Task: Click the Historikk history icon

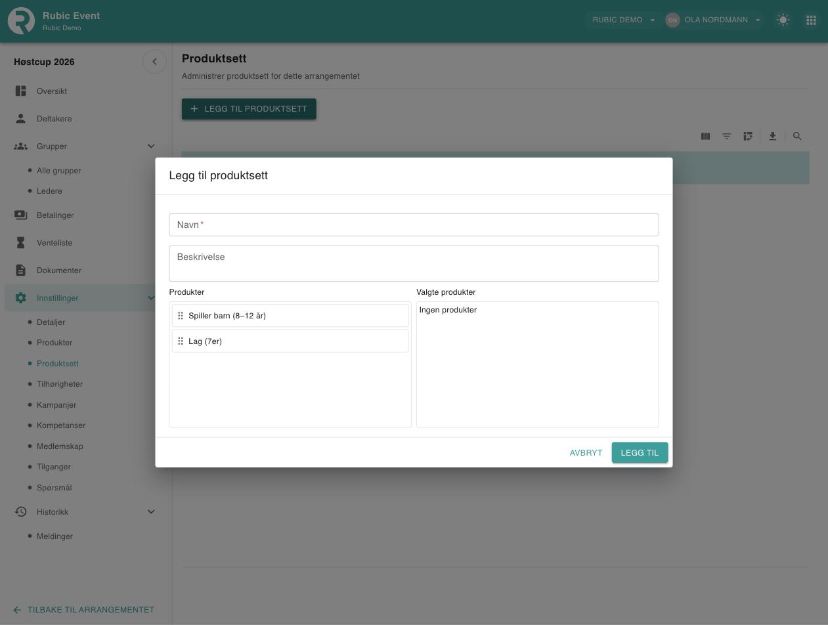Action: (x=21, y=512)
